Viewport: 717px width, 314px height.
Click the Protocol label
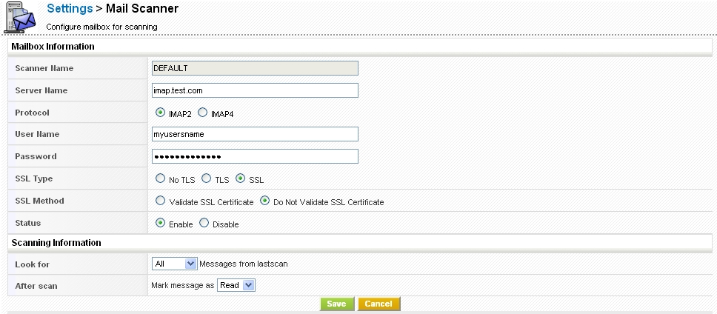pyautogui.click(x=32, y=113)
